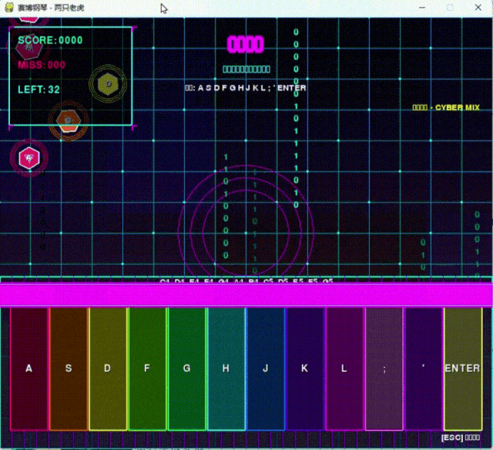The height and width of the screenshot is (450, 493).
Task: Click the magenta hit-line bar
Action: (246, 294)
